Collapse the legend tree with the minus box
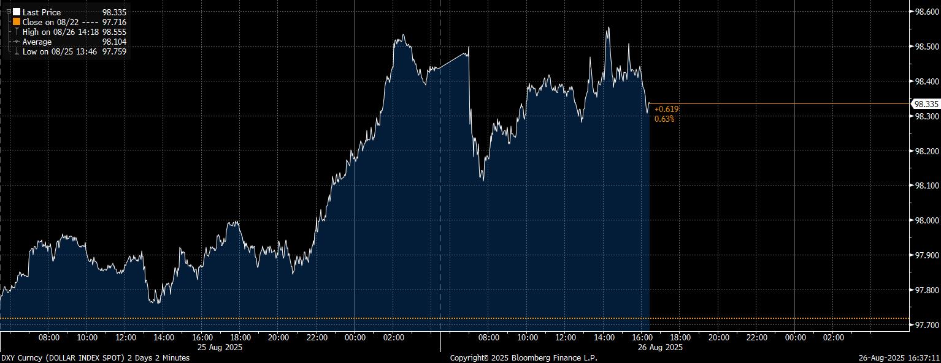The image size is (941, 363). (x=8, y=12)
